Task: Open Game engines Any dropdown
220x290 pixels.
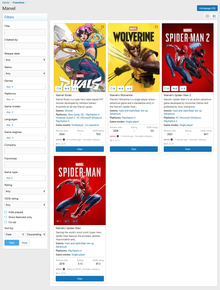Action: coord(25,138)
